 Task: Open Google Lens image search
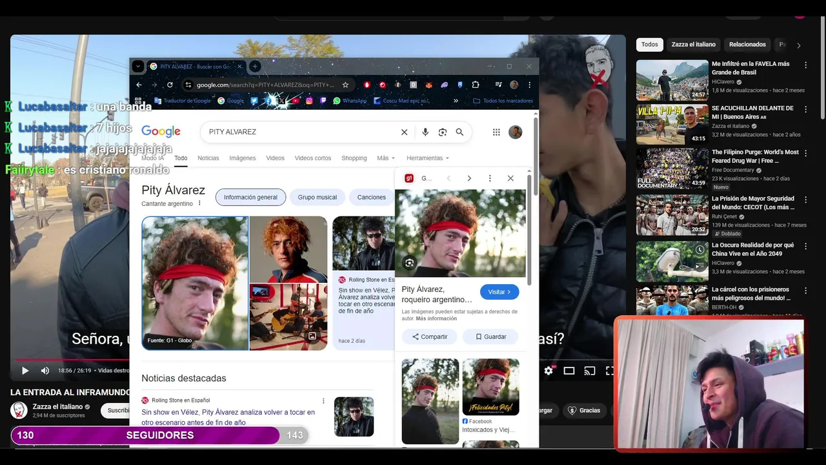(442, 132)
